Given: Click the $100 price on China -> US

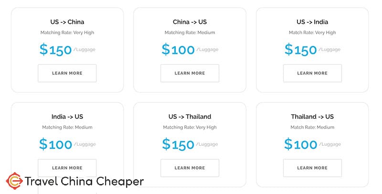Looking at the screenshot, I should point(178,50).
